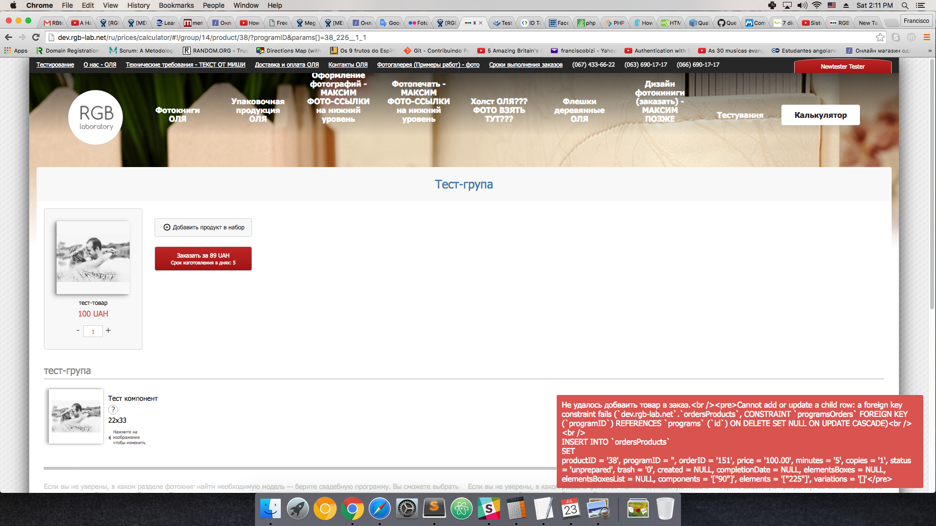
Task: Open Sublime Text from the dock
Action: (x=434, y=509)
